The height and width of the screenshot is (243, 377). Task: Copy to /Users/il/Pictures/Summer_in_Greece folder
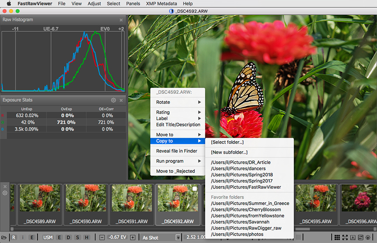[x=250, y=203]
